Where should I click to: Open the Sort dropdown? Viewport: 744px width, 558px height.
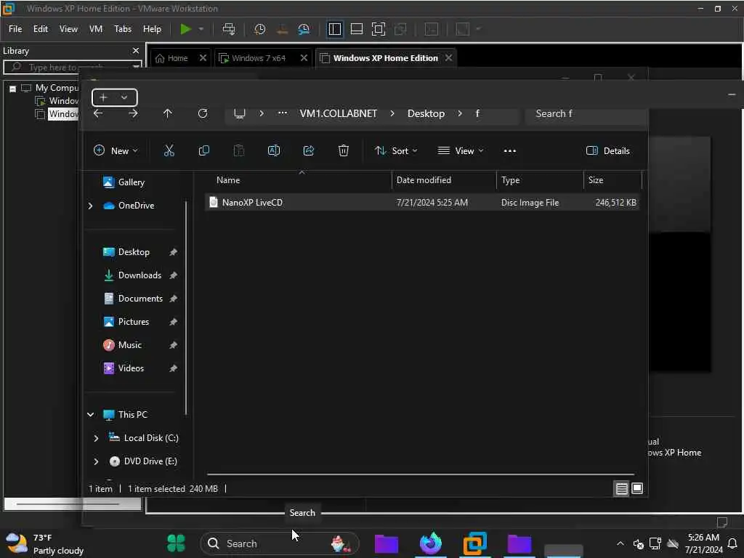click(x=396, y=151)
